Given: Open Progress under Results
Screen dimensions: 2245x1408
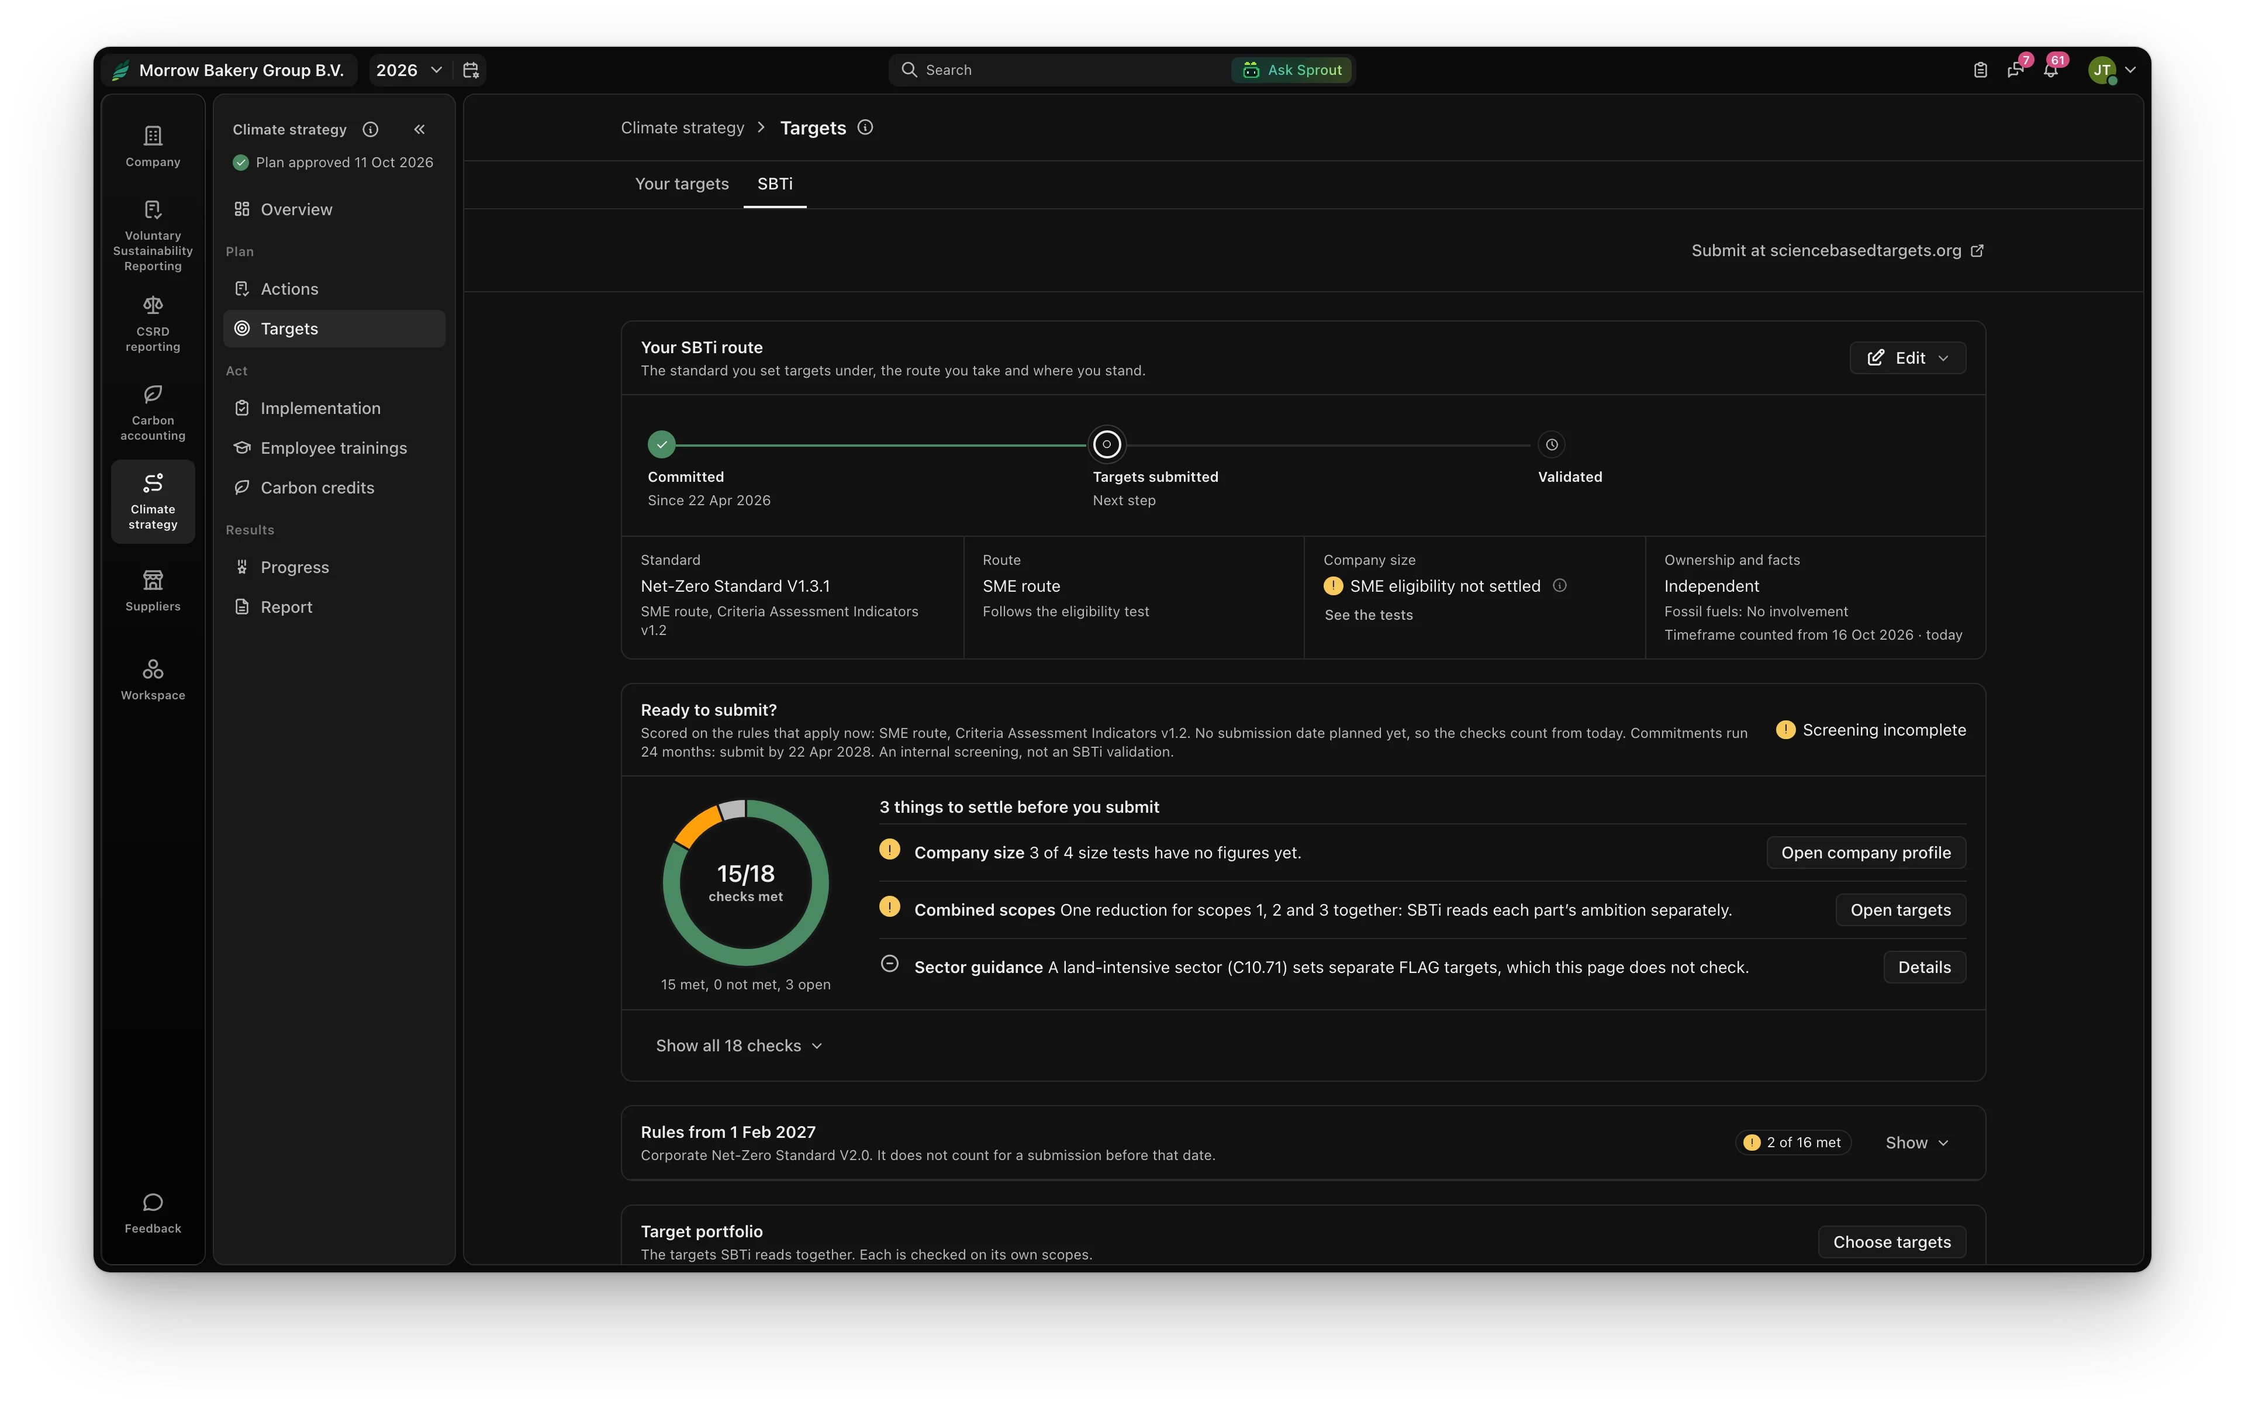Looking at the screenshot, I should point(334,567).
